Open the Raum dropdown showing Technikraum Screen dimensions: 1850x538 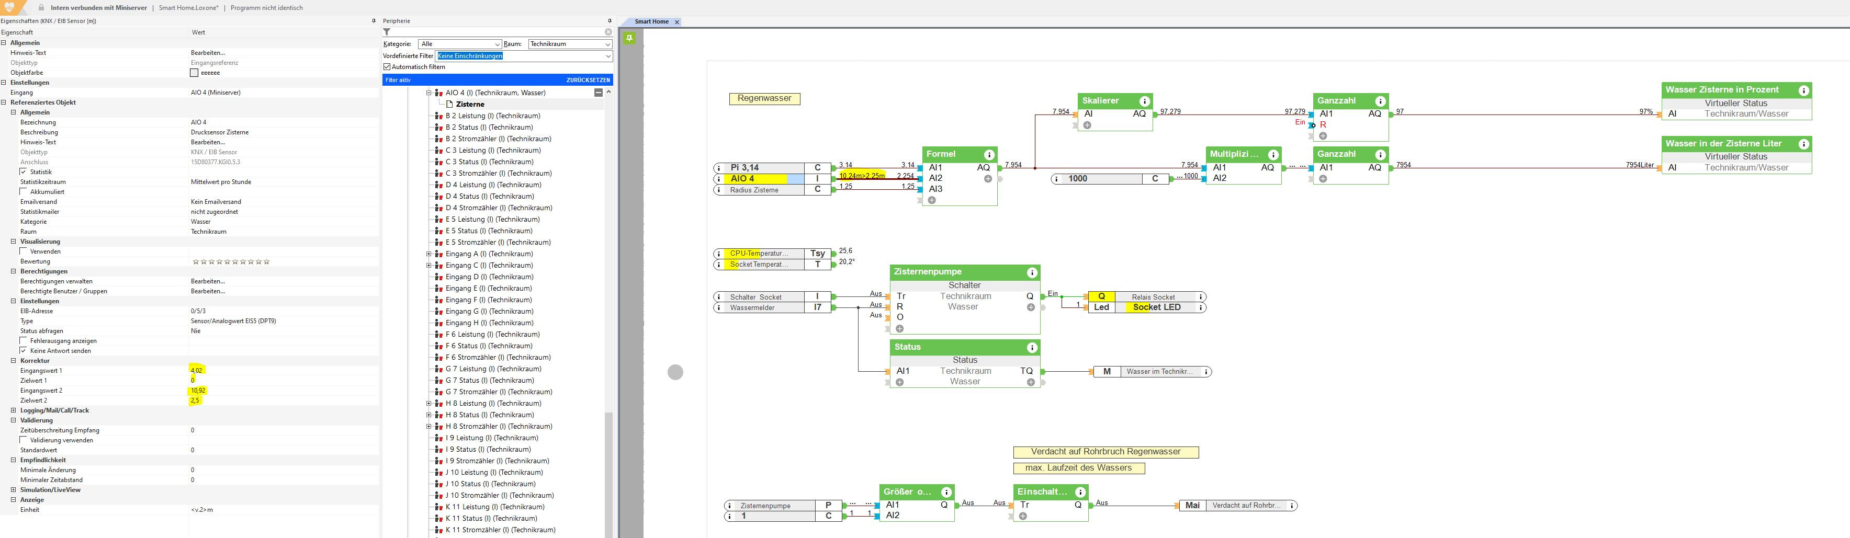570,44
